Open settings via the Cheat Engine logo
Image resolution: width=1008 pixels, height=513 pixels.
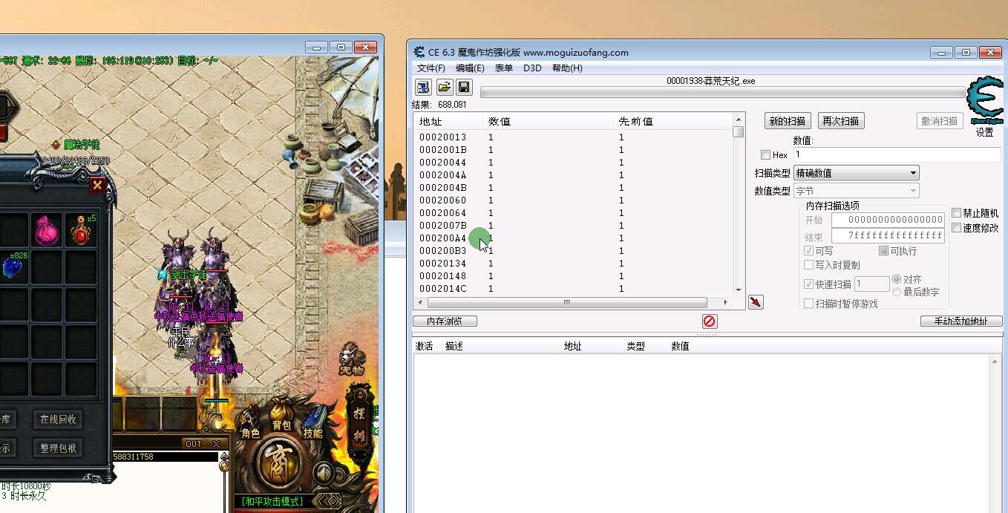[x=985, y=100]
